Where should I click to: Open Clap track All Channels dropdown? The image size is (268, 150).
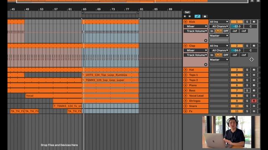click(219, 50)
